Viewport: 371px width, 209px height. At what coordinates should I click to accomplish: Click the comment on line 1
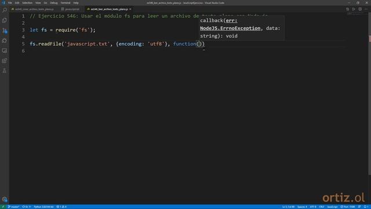point(148,16)
